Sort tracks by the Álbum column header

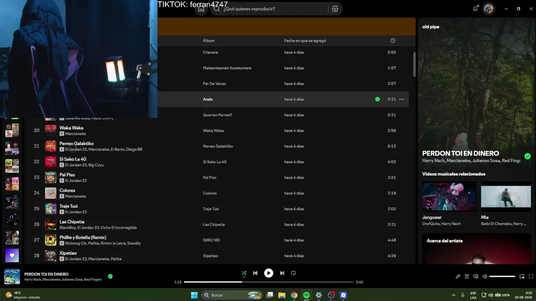(x=209, y=41)
